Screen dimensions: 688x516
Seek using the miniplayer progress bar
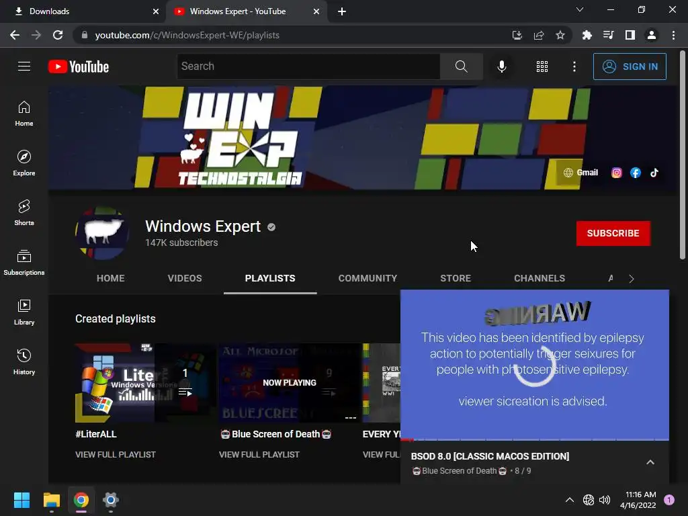(534, 439)
